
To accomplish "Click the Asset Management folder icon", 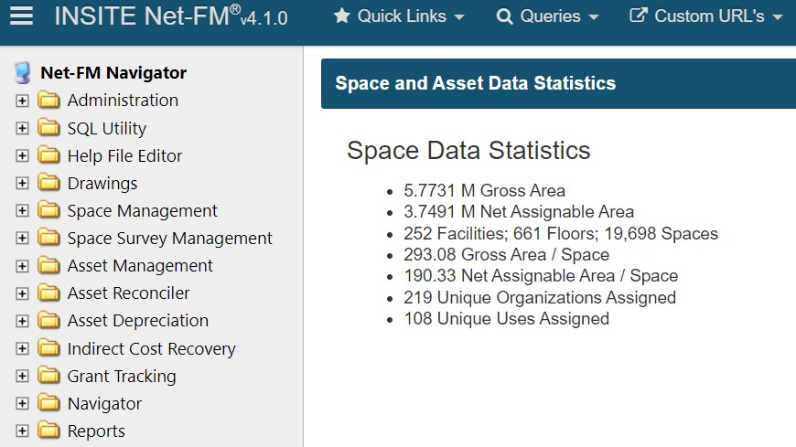I will tap(48, 265).
